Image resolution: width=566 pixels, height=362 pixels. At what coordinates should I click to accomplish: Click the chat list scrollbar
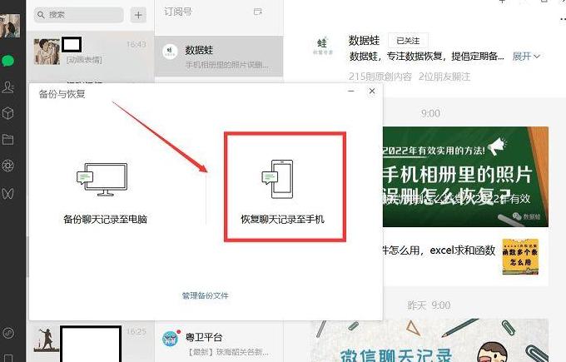pos(27,256)
